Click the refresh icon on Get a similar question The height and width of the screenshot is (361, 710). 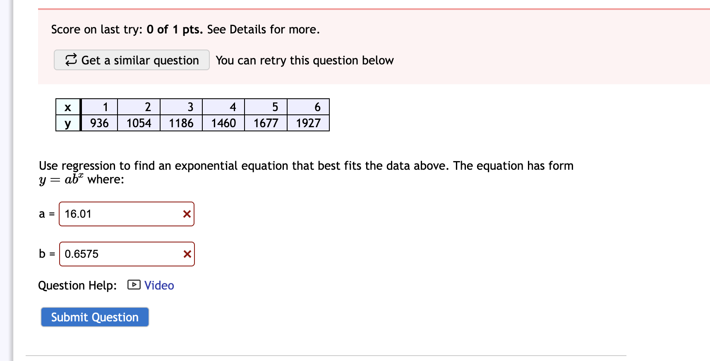(71, 60)
